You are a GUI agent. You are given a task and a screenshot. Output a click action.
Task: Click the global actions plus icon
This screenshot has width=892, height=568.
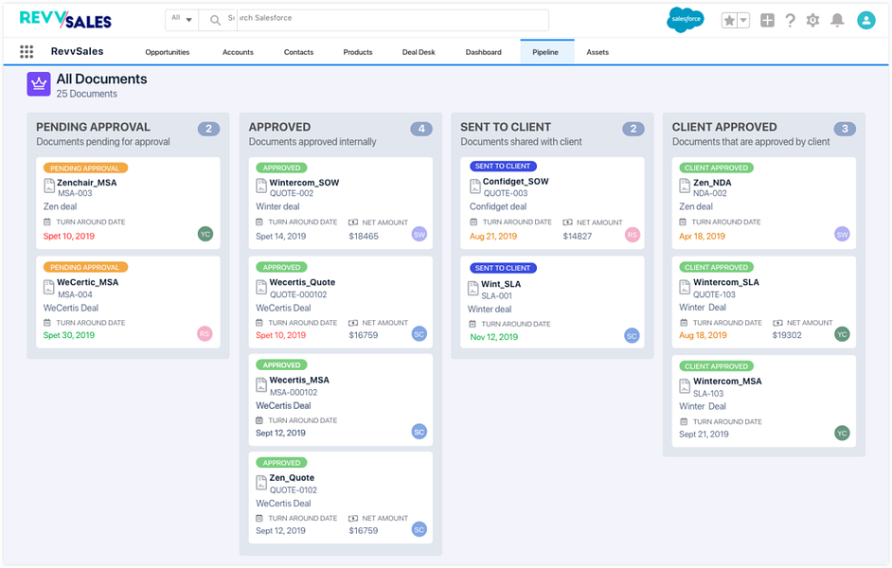(767, 21)
